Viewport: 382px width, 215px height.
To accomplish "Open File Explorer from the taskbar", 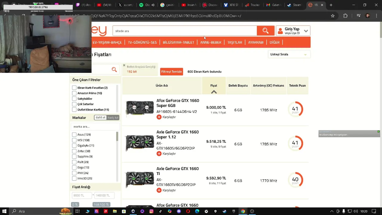I will click(115, 211).
